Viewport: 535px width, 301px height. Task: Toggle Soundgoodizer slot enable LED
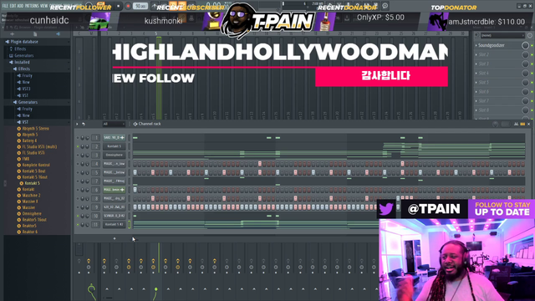pyautogui.click(x=532, y=45)
